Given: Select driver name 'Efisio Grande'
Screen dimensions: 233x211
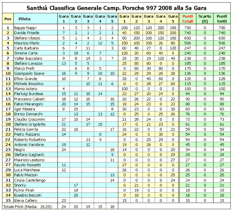Looking at the screenshot, I should coord(26,79).
